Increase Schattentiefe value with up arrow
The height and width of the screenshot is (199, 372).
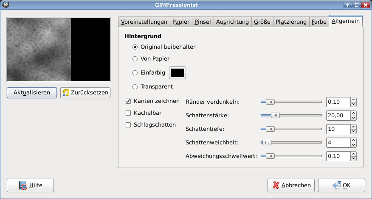pyautogui.click(x=353, y=127)
